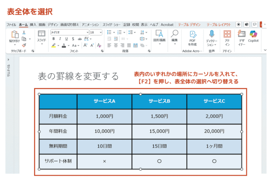The image size is (272, 185).
Task: Apply the bulleted list icon
Action: (x=109, y=32)
